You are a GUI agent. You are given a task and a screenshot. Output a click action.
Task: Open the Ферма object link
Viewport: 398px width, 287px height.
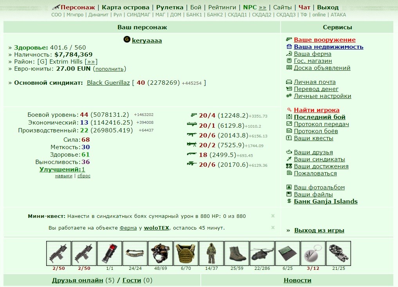[x=128, y=228]
